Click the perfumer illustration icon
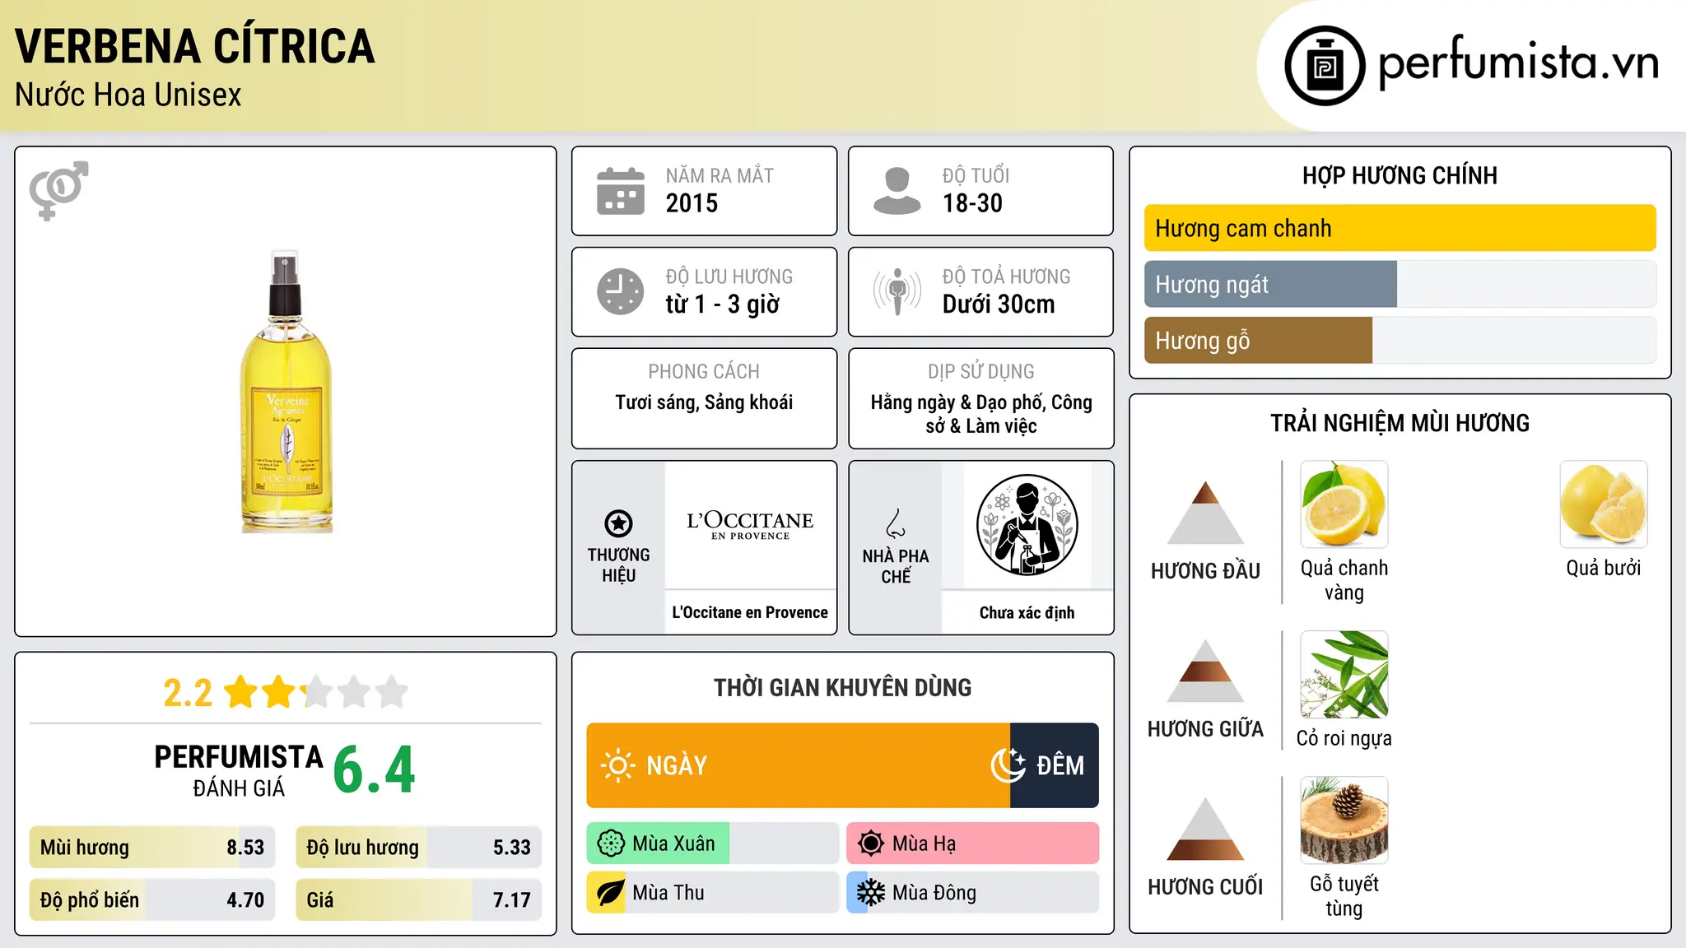 tap(1027, 525)
